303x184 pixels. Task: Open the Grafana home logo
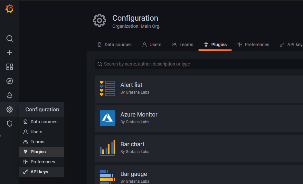coord(9,9)
